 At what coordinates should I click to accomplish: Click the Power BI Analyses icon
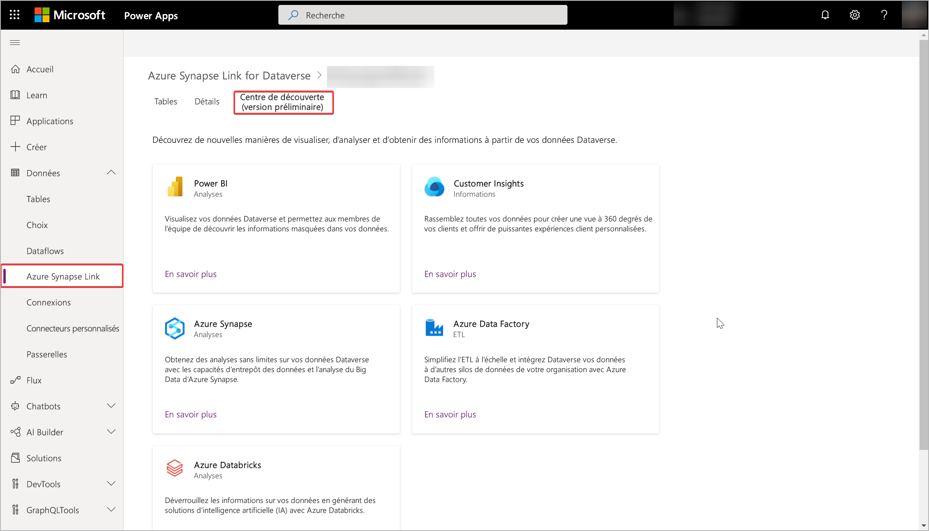175,186
